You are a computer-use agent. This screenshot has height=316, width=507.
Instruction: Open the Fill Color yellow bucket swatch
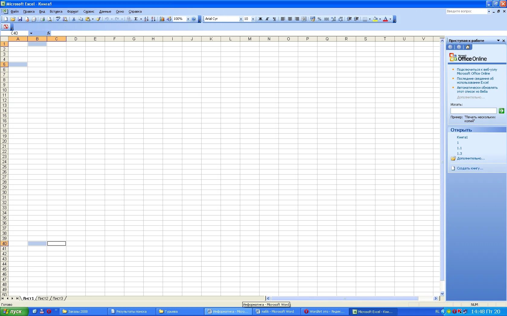point(375,19)
